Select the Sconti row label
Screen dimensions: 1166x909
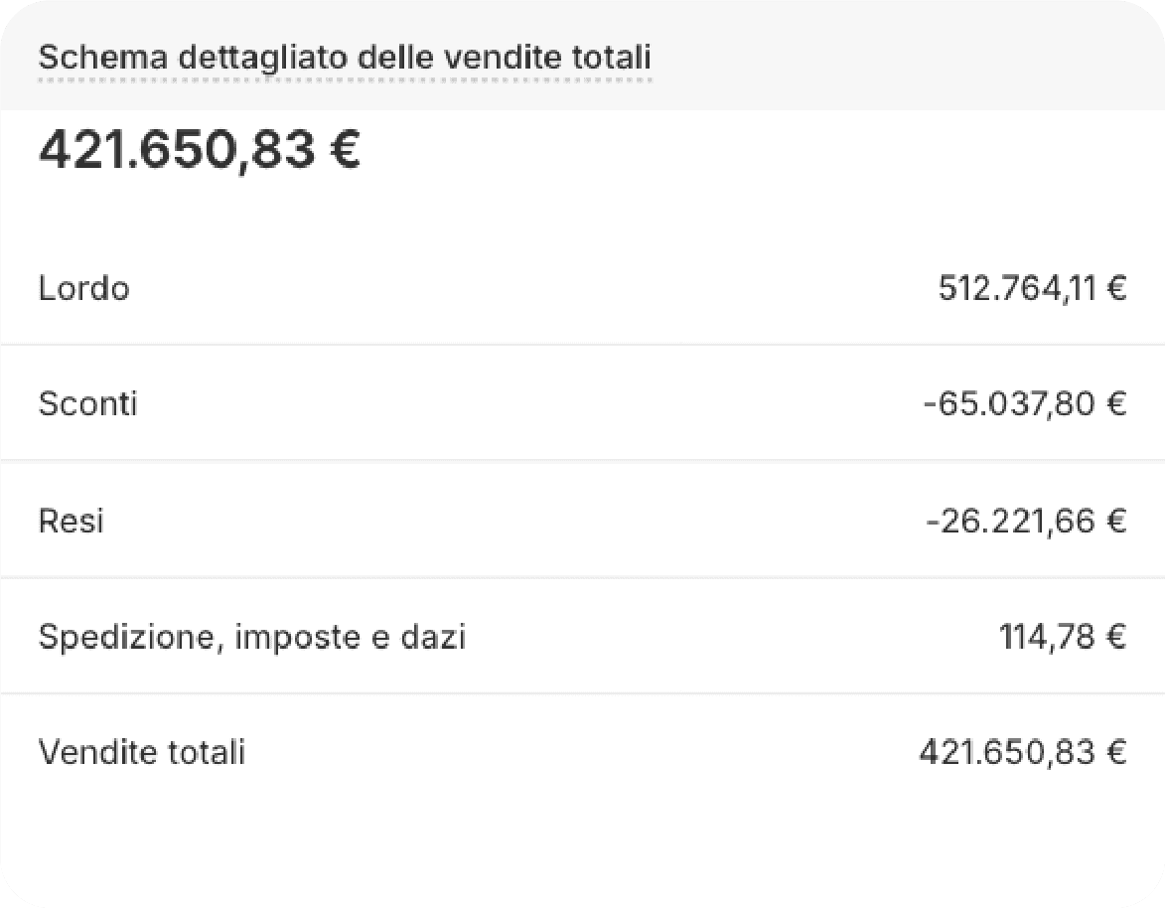(87, 404)
